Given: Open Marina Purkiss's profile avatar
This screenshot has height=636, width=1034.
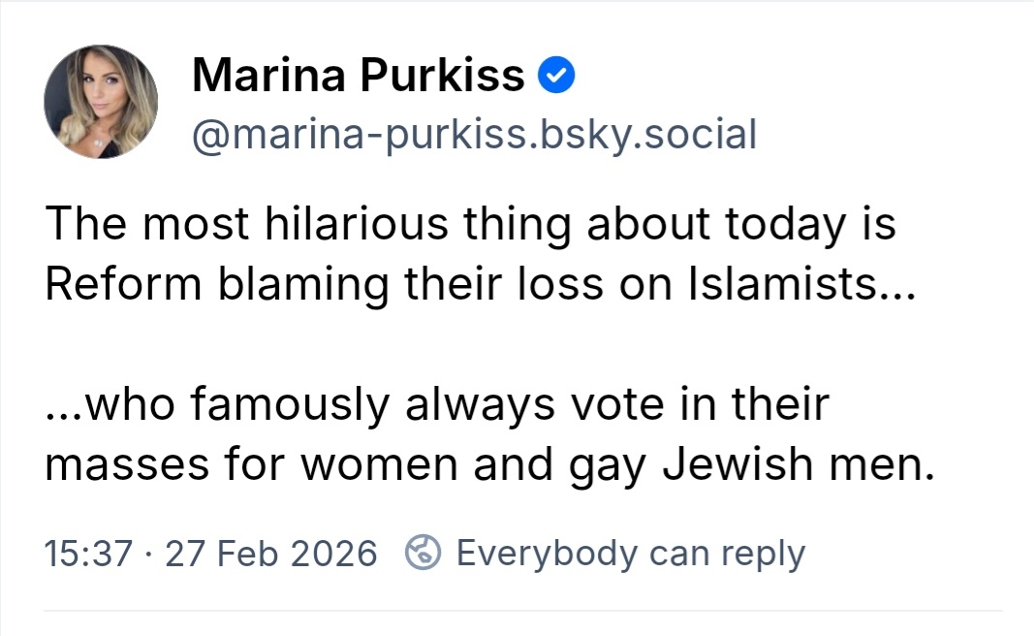Looking at the screenshot, I should [101, 101].
